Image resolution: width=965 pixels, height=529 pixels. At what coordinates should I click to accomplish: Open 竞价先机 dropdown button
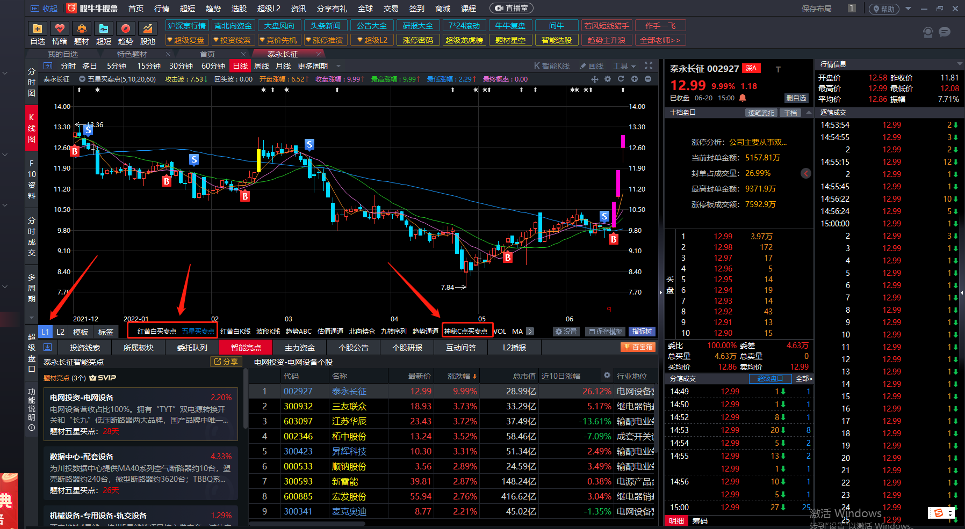278,40
